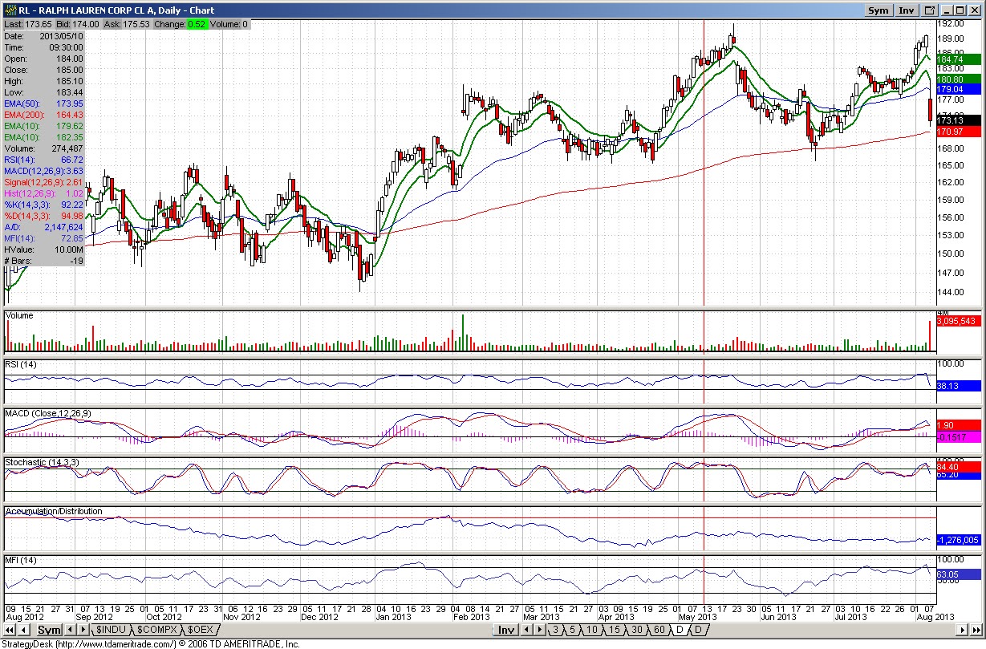Click the green 180.80 EMA price label
The height and width of the screenshot is (649, 986).
click(x=959, y=79)
